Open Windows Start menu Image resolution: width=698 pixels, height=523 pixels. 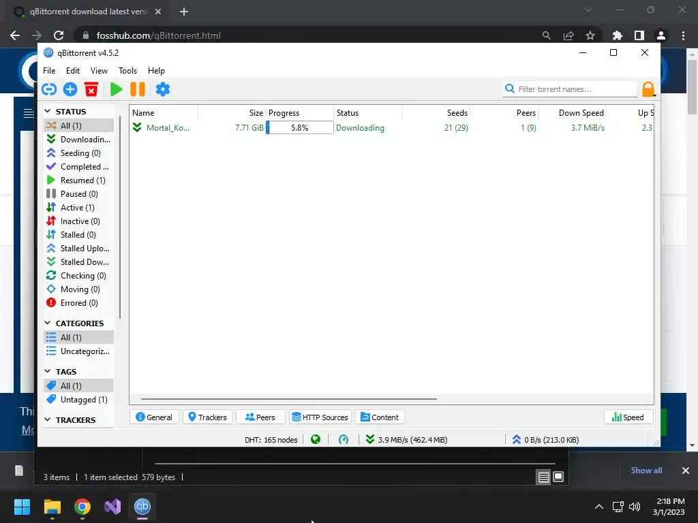pos(22,507)
